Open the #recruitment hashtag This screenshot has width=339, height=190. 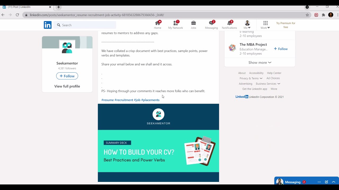(124, 100)
